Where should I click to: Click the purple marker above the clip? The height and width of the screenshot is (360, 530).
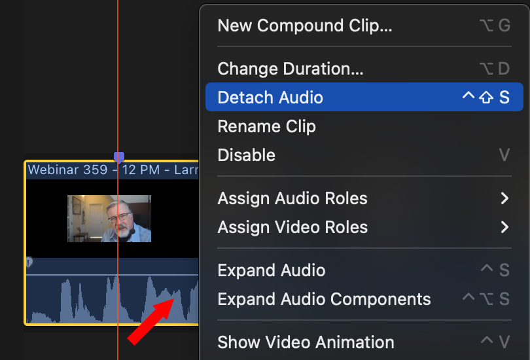(118, 157)
